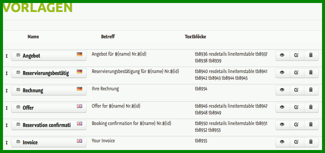Click the sort handle beside Angebot

[6, 56]
